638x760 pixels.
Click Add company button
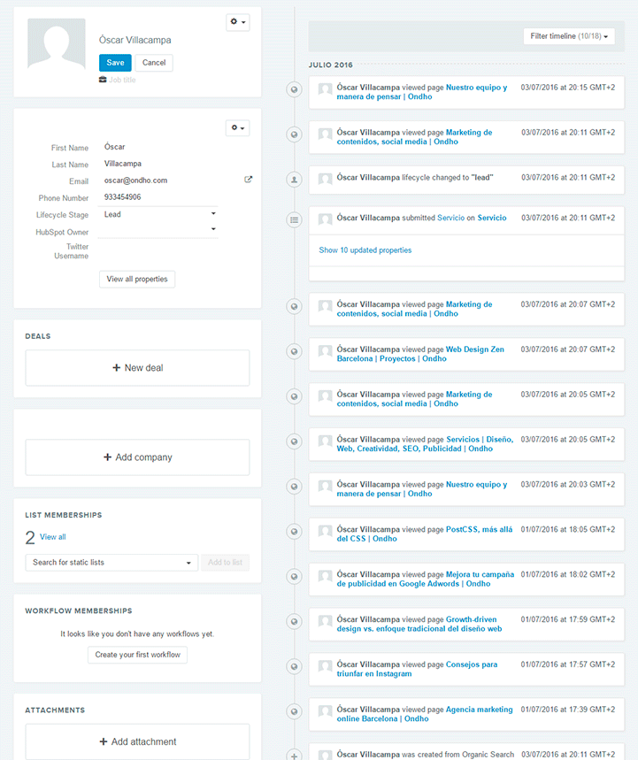point(138,457)
